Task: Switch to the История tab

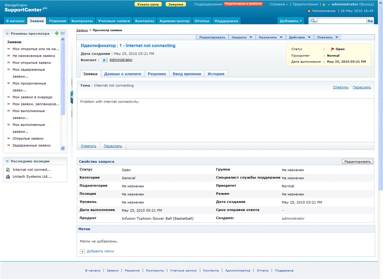Action: point(216,74)
